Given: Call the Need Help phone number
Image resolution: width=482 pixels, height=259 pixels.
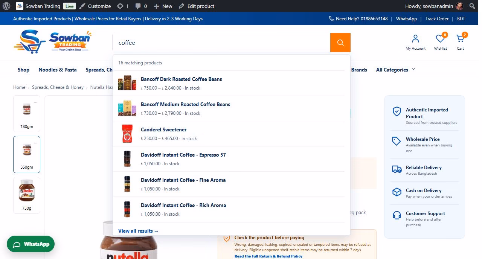Looking at the screenshot, I should pyautogui.click(x=358, y=18).
